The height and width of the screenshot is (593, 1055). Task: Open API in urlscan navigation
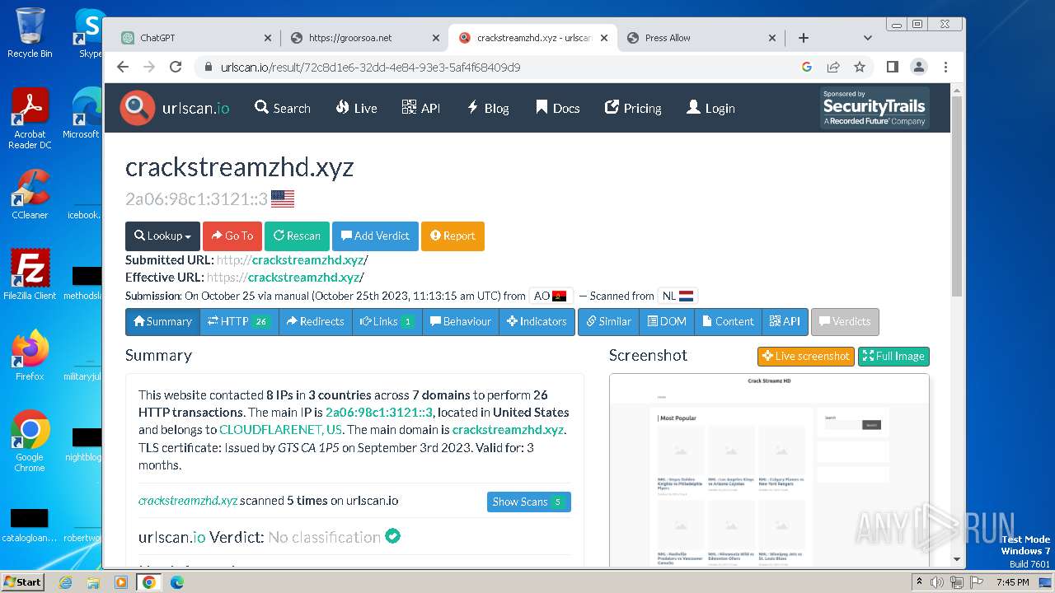click(421, 108)
